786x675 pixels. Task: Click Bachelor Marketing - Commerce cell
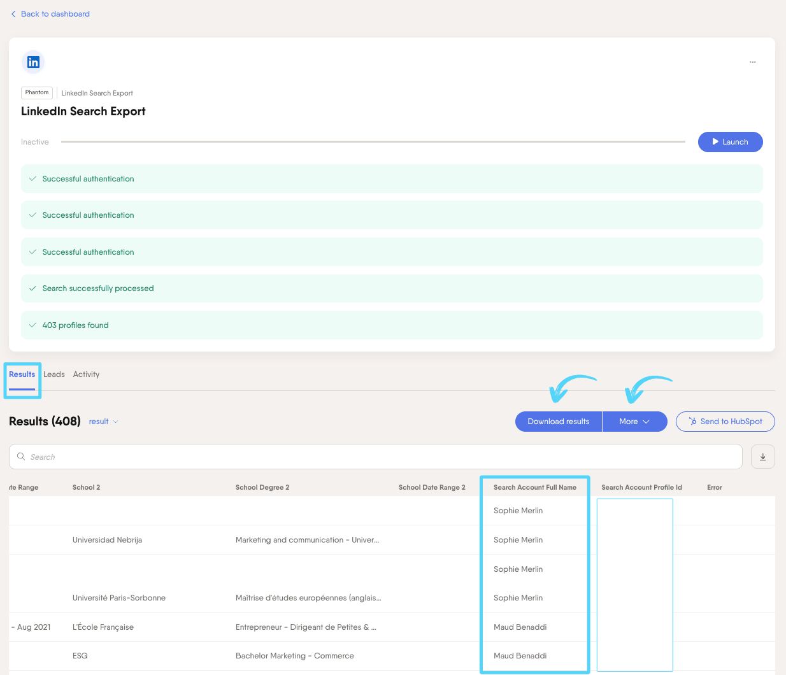295,656
